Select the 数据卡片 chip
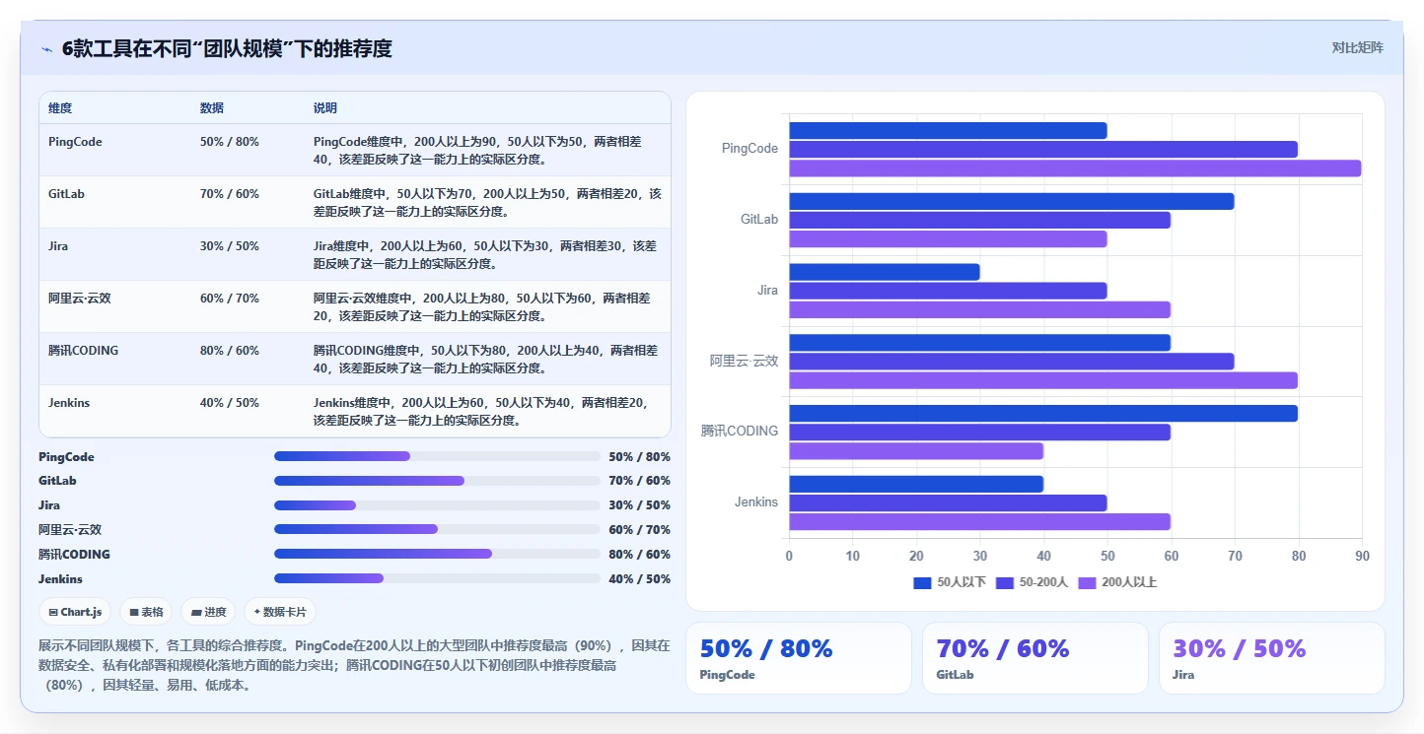Viewport: 1424px width, 734px height. (280, 612)
